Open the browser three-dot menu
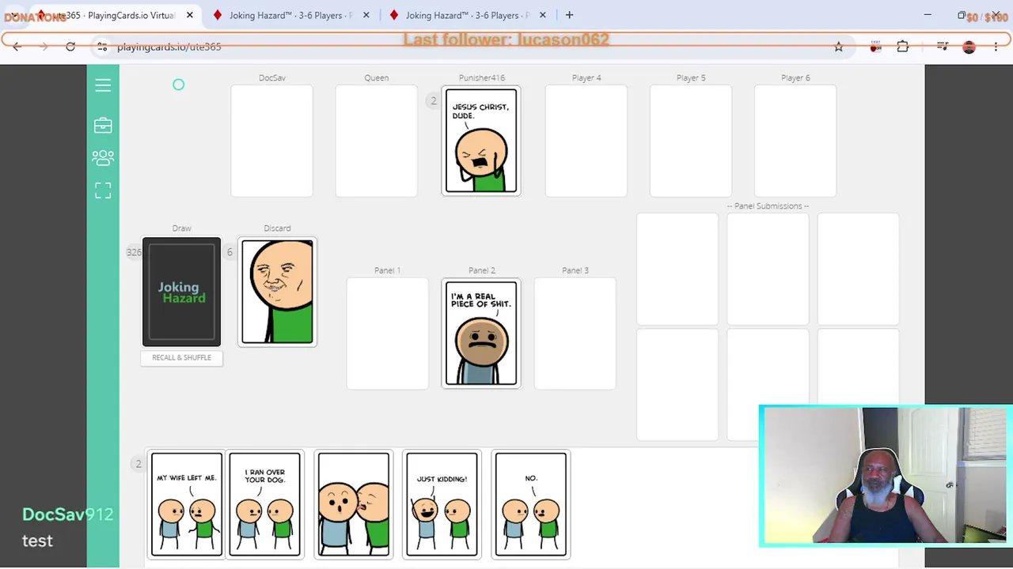 click(996, 47)
